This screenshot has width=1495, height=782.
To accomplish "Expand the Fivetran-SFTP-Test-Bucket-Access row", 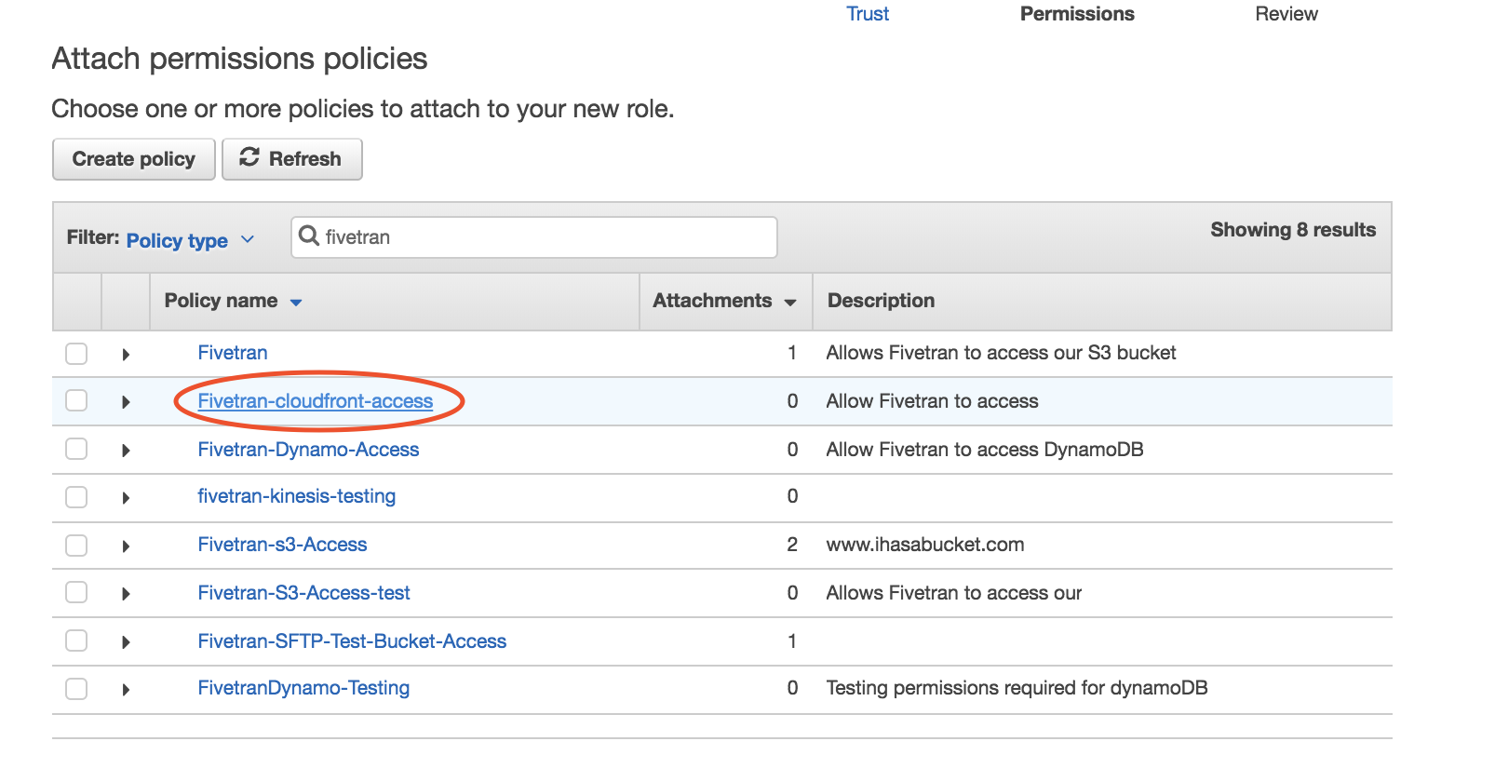I will (126, 642).
